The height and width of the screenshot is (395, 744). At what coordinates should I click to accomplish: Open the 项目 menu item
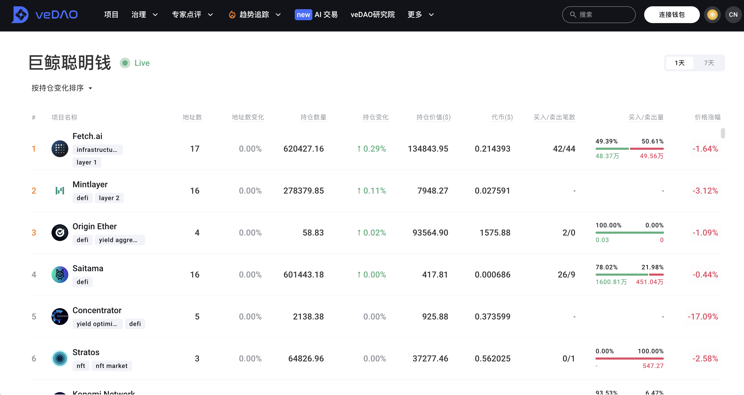click(111, 14)
